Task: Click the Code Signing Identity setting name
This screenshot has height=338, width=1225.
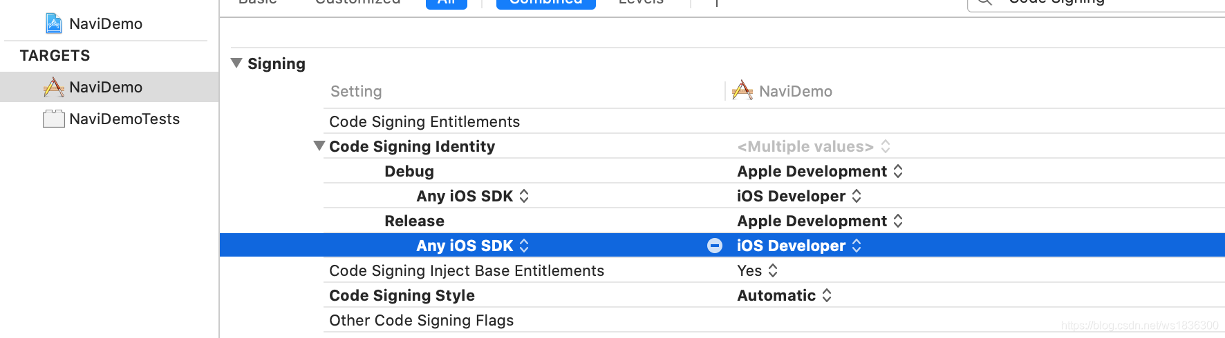Action: [412, 146]
